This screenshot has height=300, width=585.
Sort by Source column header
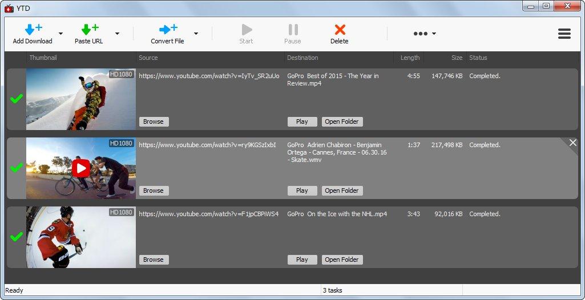point(148,58)
